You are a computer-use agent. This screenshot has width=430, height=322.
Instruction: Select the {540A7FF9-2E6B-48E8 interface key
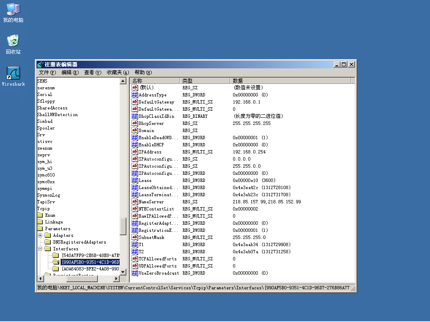pos(91,255)
